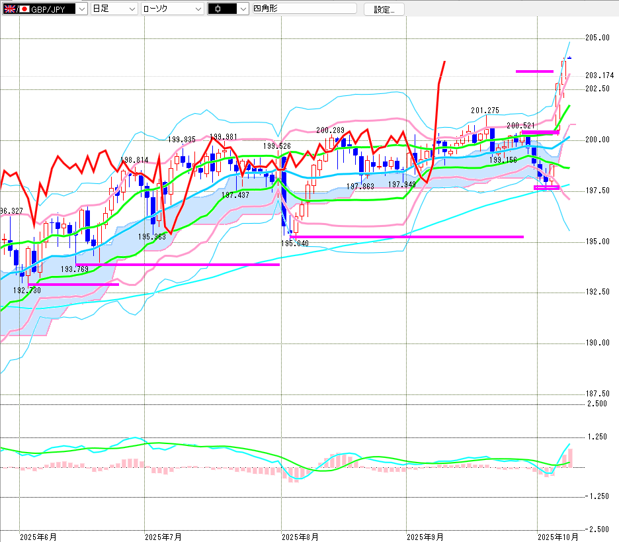Screen dimensions: 619x542
Task: Click the 2025年6月 date marker
Action: click(x=38, y=535)
